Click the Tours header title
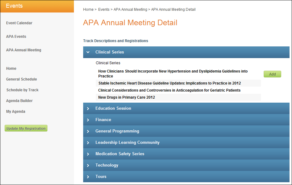The height and width of the screenshot is (185, 292). 101,177
